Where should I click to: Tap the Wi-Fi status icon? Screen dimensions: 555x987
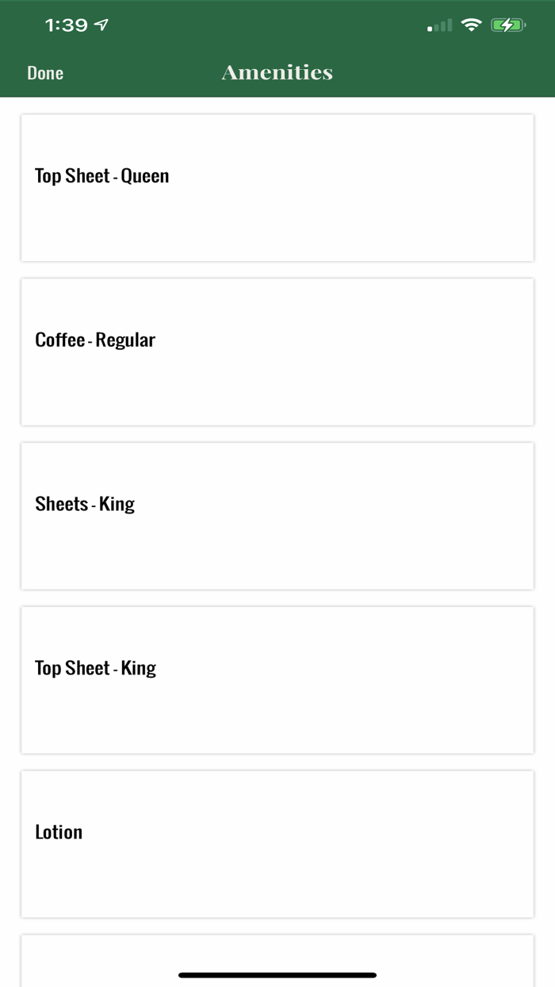472,25
